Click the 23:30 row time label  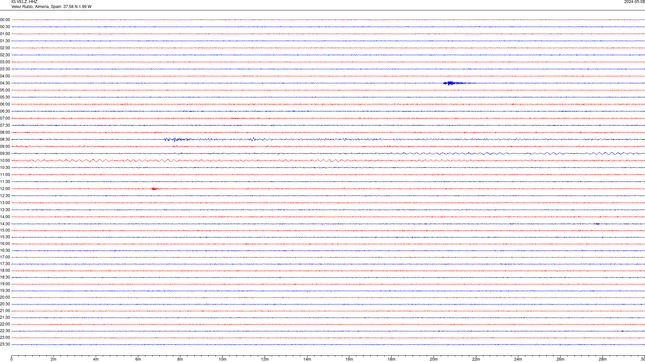tap(5, 344)
